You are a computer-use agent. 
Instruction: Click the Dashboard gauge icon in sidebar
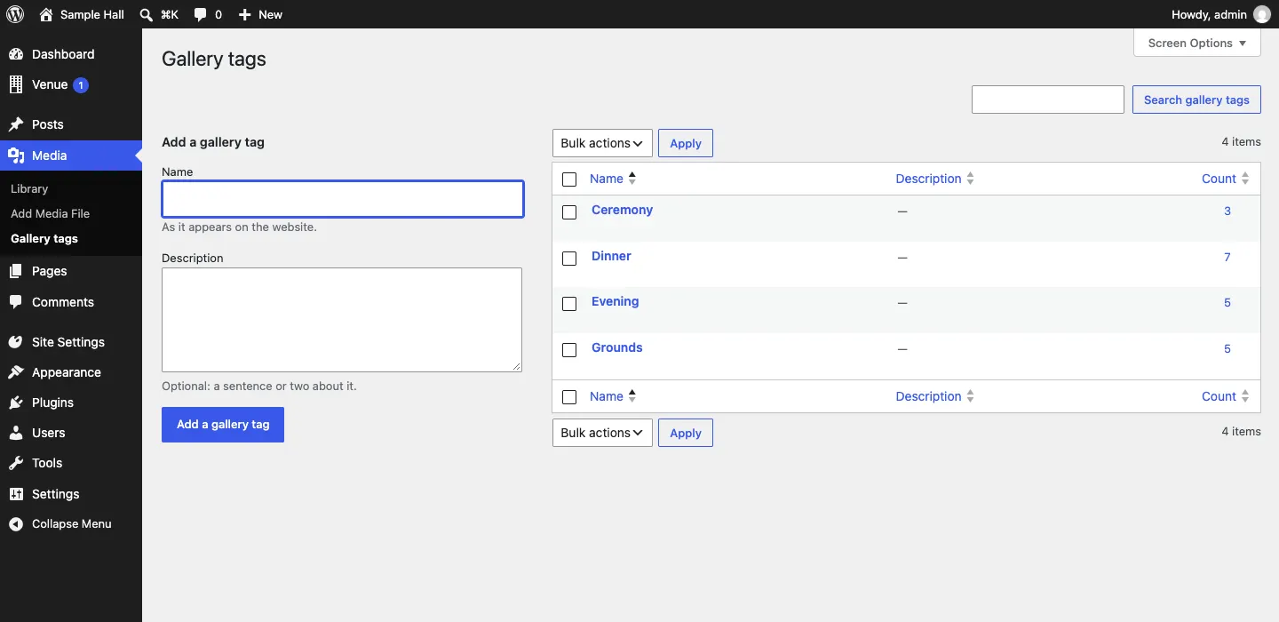(x=16, y=54)
